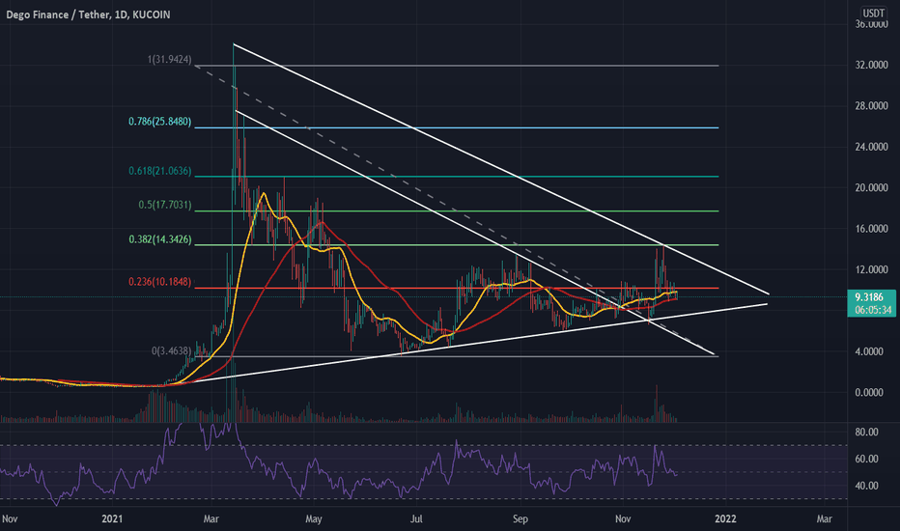This screenshot has height=531, width=900.
Task: Click the RSI 80.00 axis label
Action: pyautogui.click(x=867, y=432)
